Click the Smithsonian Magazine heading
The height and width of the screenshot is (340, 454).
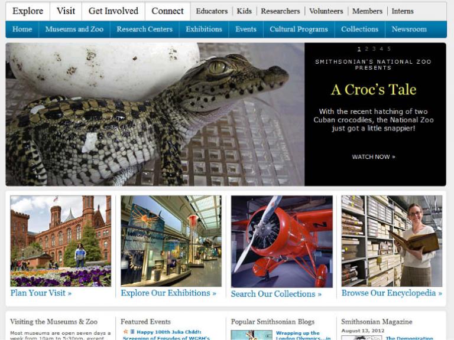click(377, 322)
